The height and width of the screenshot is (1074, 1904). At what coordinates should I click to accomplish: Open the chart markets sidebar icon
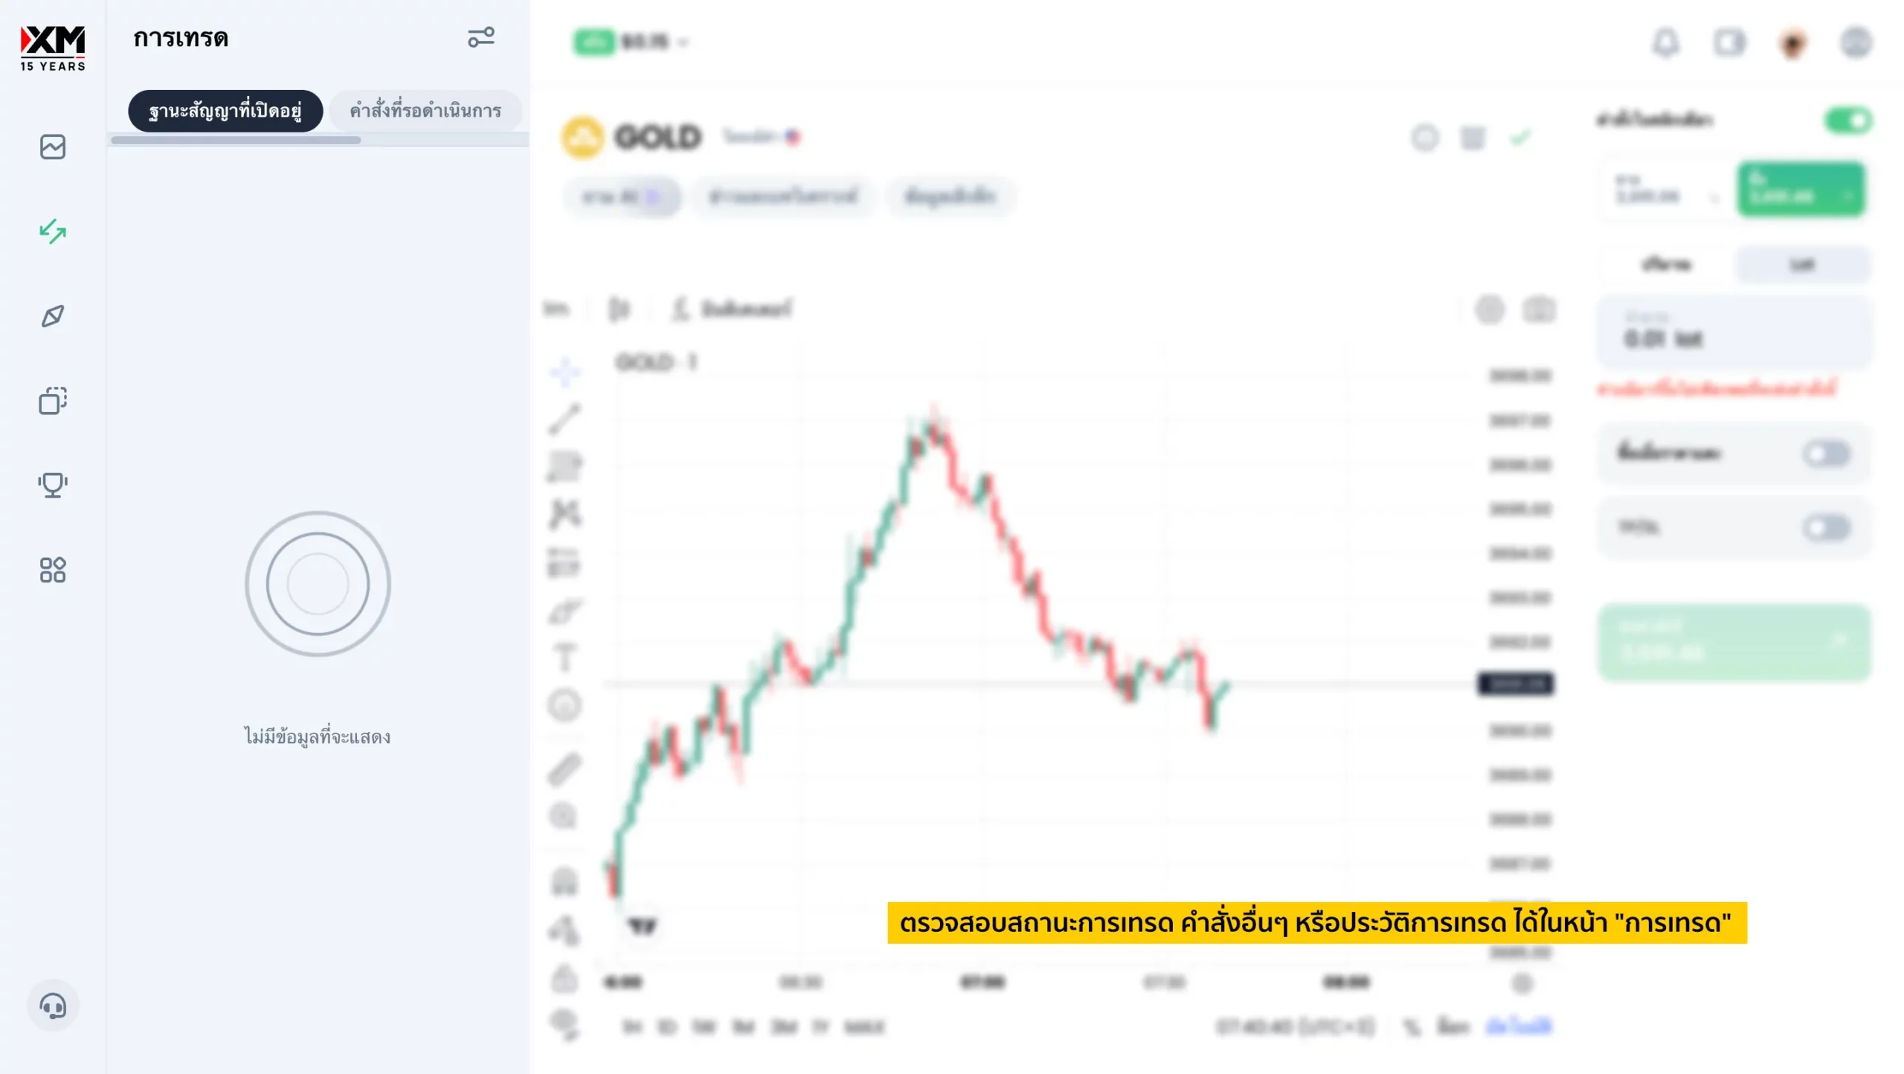[52, 147]
